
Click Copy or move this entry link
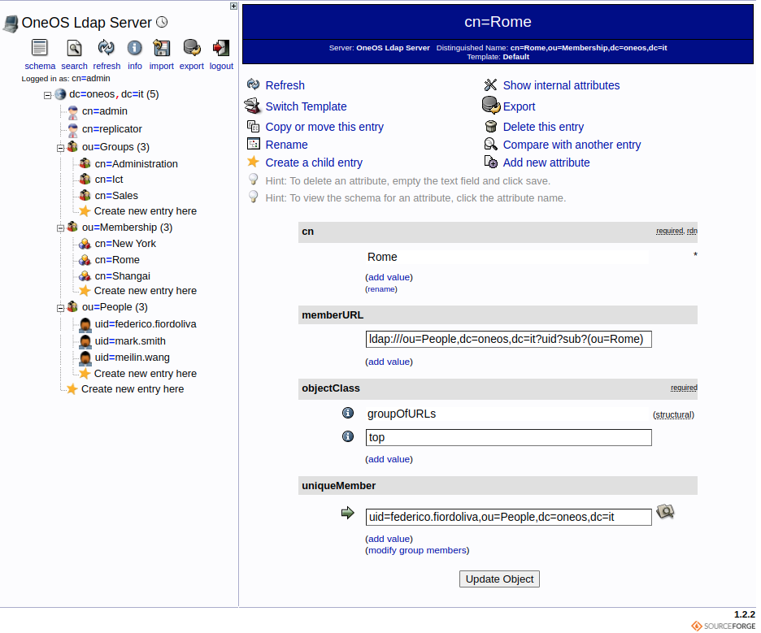(x=324, y=127)
